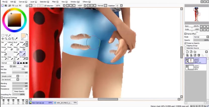Open the brush size multiplier dropdown

(11, 66)
